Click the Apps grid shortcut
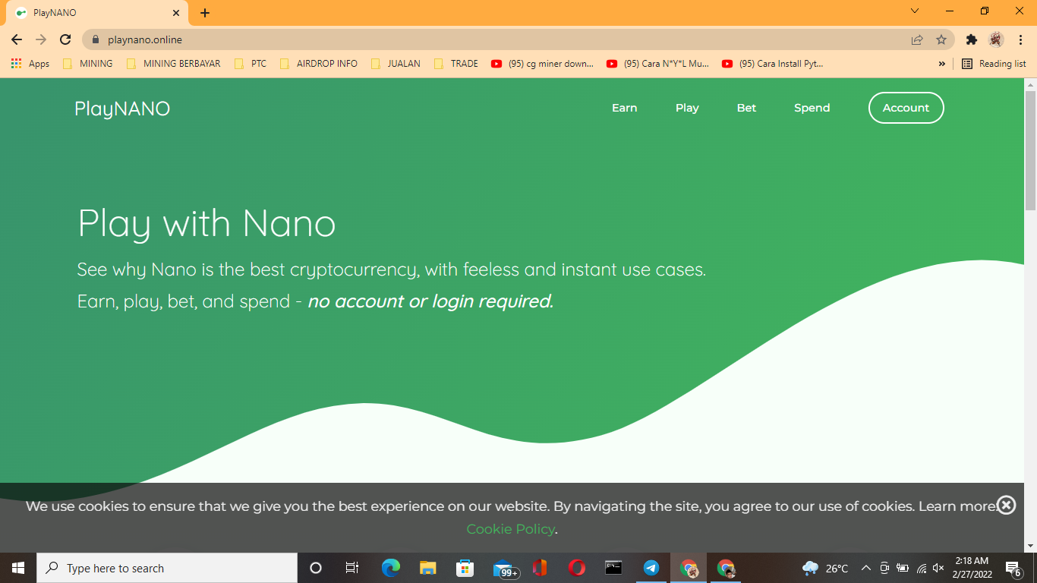The width and height of the screenshot is (1037, 583). (x=30, y=64)
